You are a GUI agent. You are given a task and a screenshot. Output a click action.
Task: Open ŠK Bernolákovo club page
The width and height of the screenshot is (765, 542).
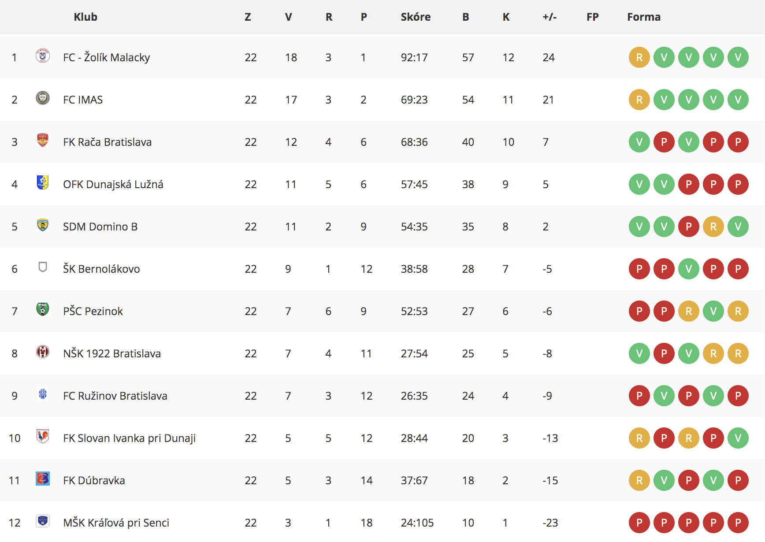point(101,269)
